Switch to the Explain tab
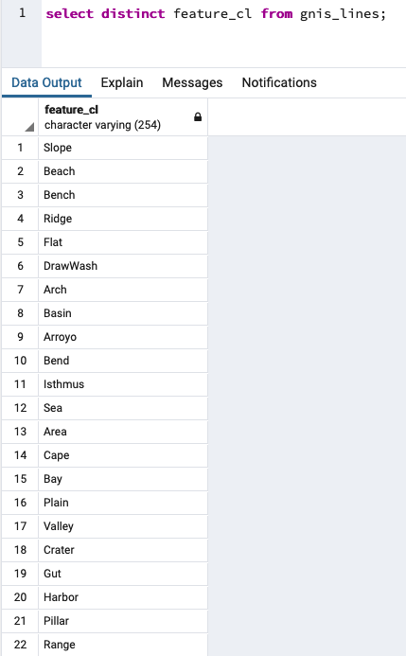 click(x=122, y=82)
